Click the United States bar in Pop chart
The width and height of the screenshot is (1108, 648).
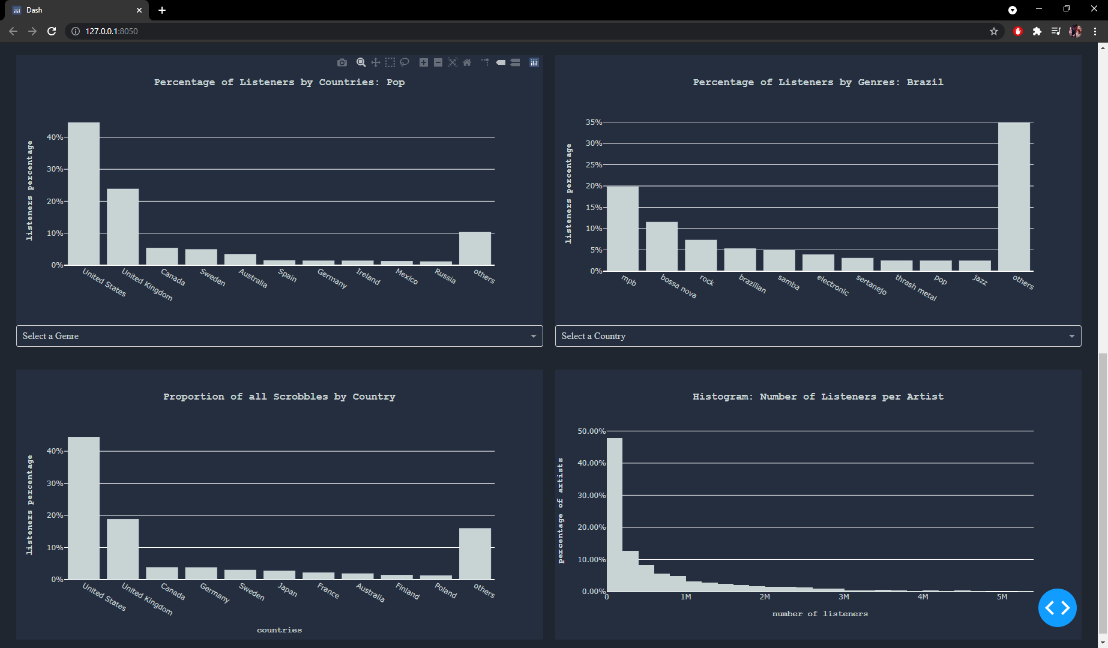[83, 194]
